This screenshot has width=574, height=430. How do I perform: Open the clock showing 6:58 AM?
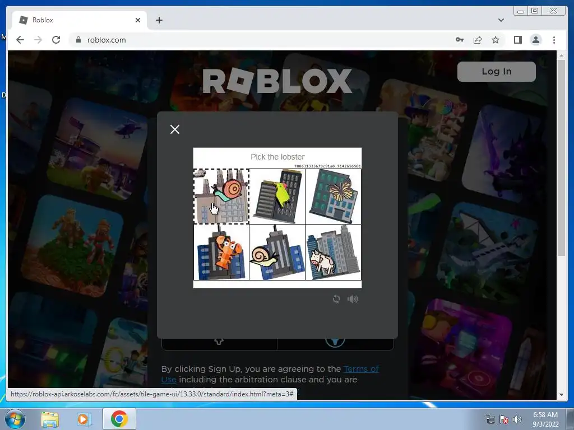(x=545, y=419)
